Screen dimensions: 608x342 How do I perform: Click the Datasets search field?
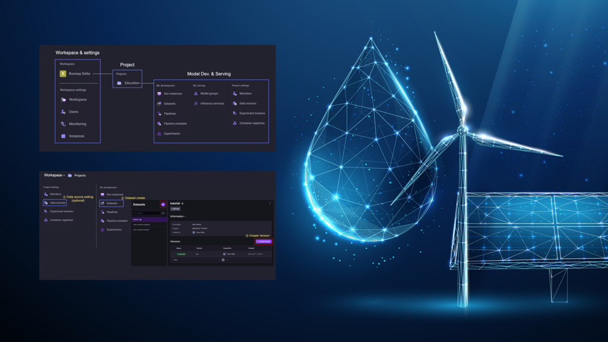point(146,213)
